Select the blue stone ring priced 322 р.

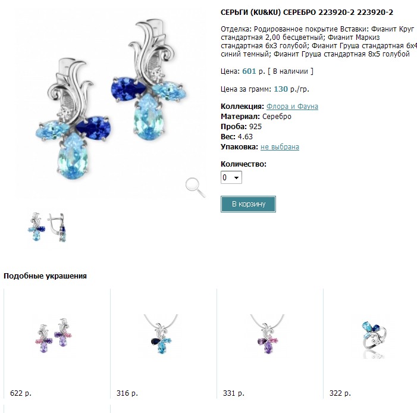[375, 338]
